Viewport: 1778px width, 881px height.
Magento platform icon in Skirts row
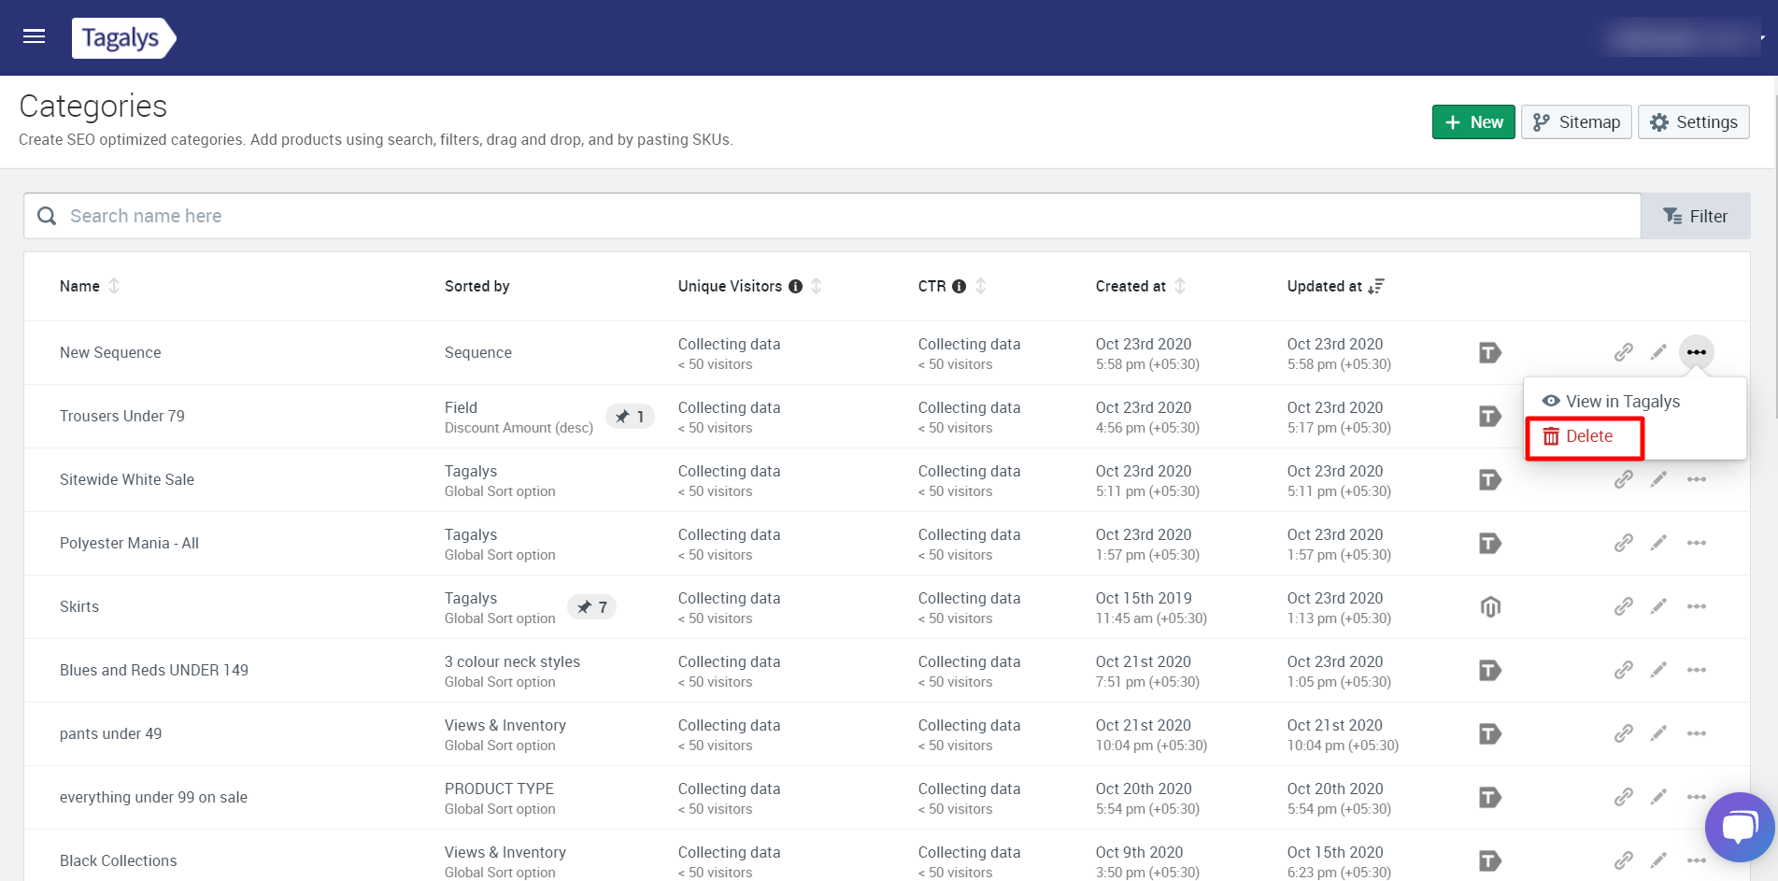[x=1490, y=606]
